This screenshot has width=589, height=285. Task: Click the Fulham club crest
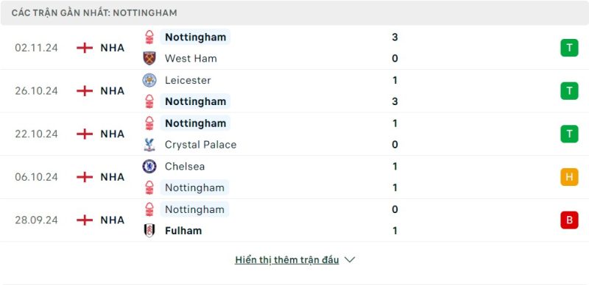point(149,231)
